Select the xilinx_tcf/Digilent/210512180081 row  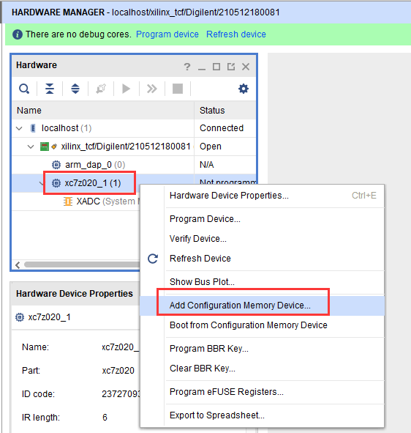pos(134,147)
